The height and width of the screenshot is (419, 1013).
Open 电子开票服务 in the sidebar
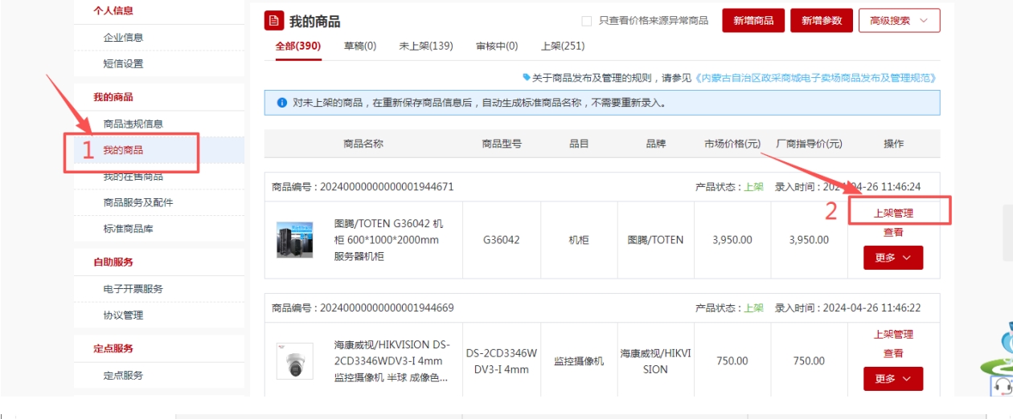point(133,289)
